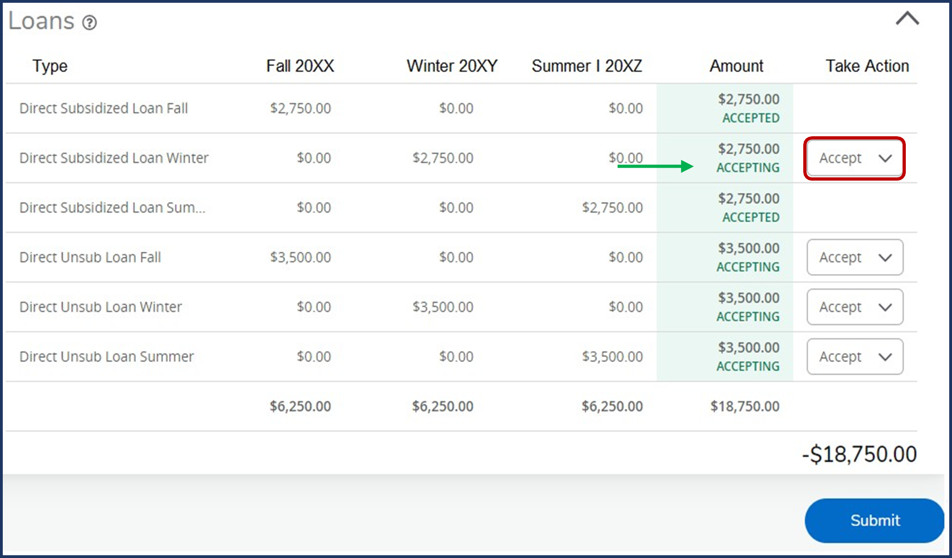Image resolution: width=952 pixels, height=558 pixels.
Task: Open Accept dropdown for Direct Unsub Loan Fall
Action: pyautogui.click(x=855, y=257)
